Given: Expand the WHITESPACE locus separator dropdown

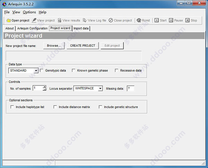Looking at the screenshot, I should [x=101, y=88].
